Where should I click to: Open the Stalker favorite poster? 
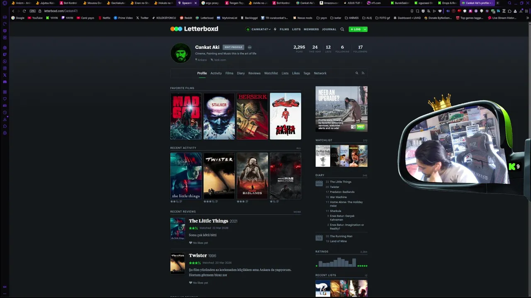click(x=219, y=116)
